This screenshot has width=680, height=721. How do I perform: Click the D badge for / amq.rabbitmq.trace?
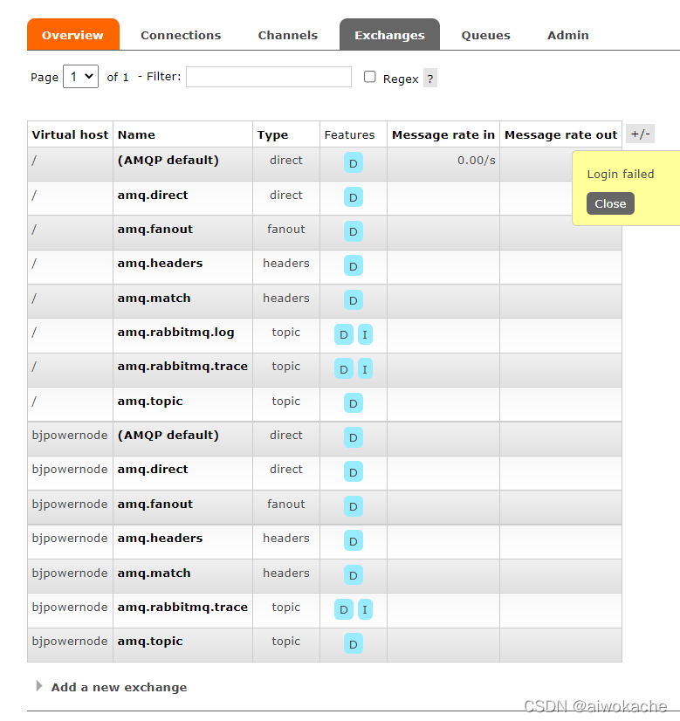(x=344, y=368)
